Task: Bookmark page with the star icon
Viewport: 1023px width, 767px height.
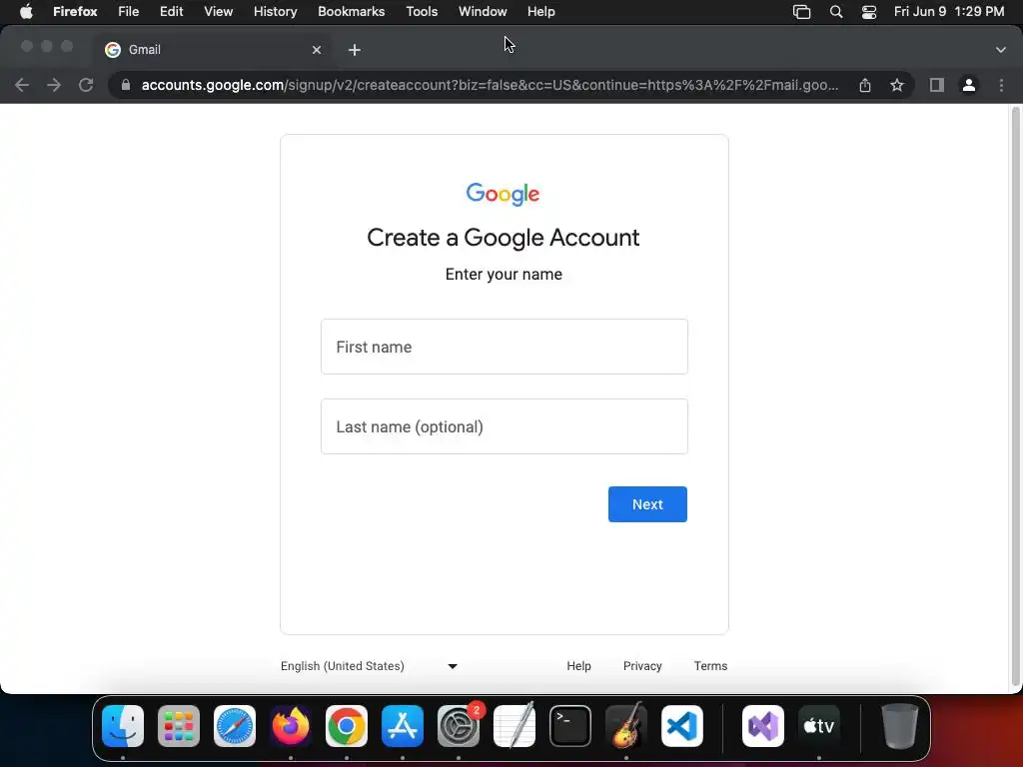Action: (897, 85)
